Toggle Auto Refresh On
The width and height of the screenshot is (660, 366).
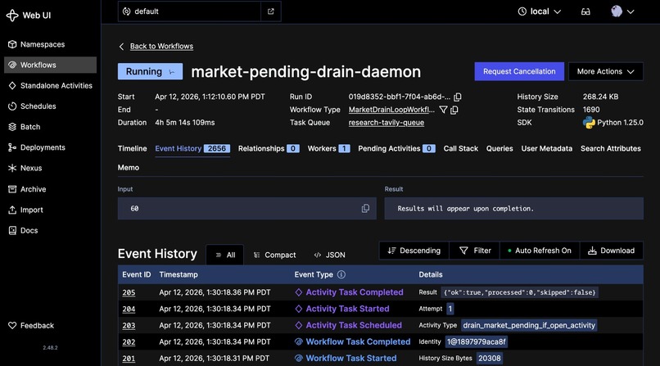[x=540, y=251]
